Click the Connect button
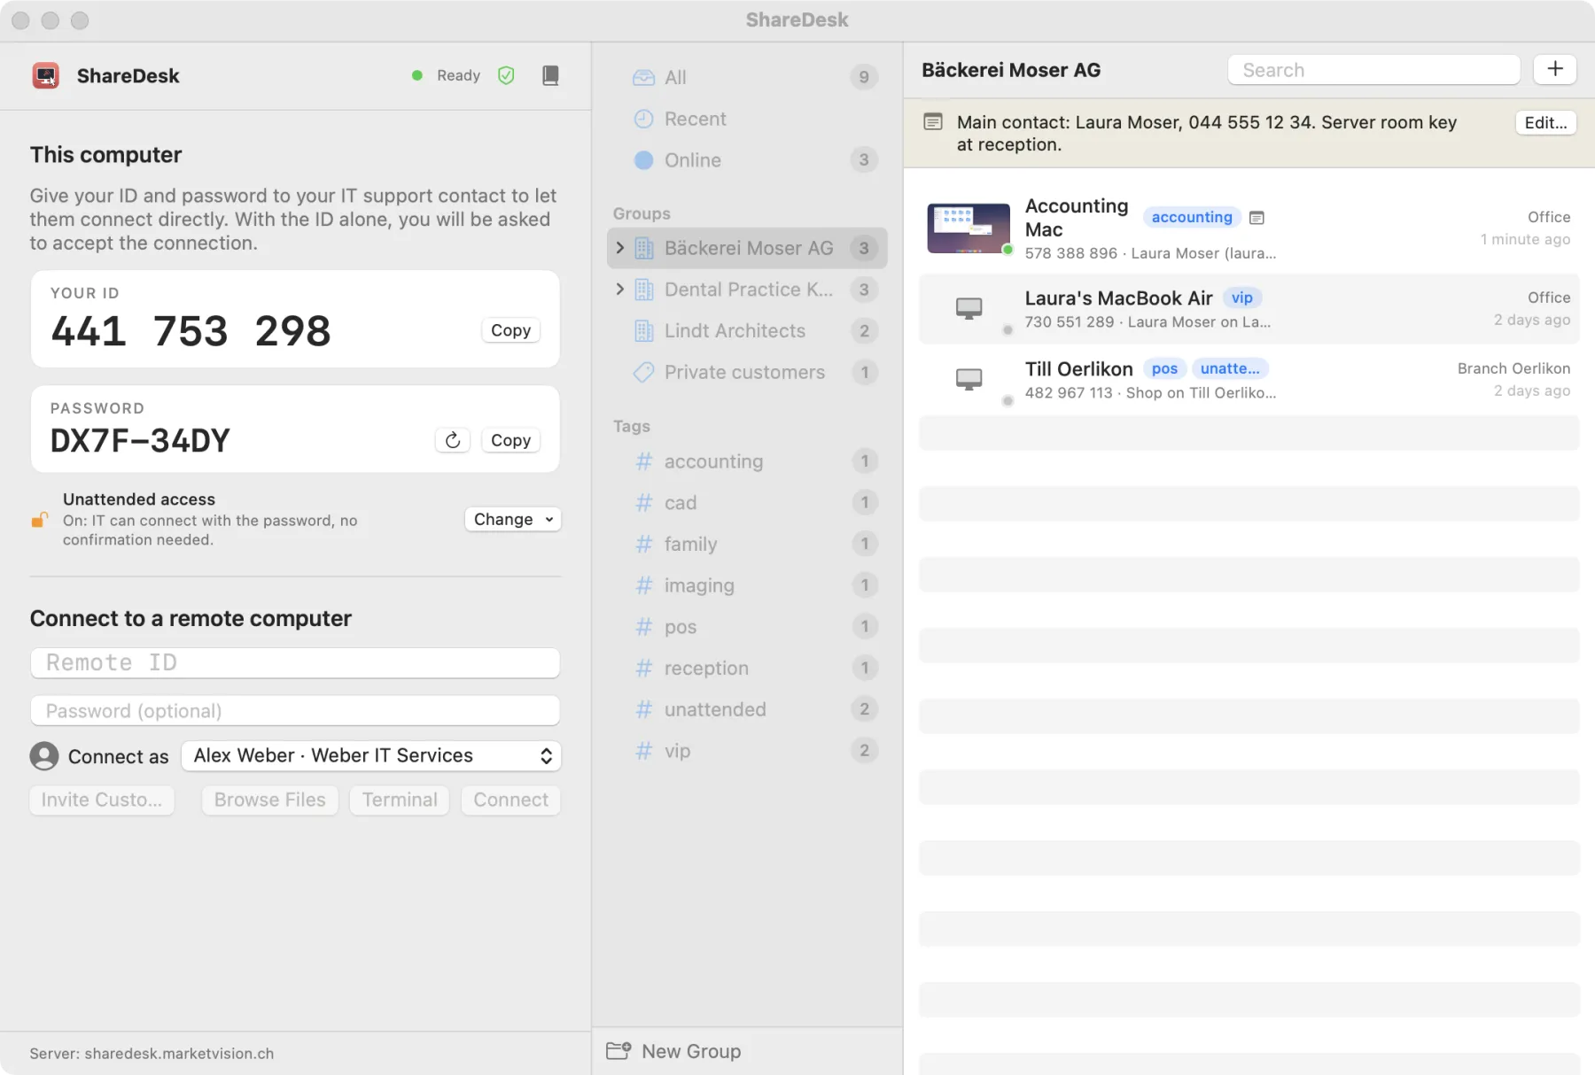 510,800
